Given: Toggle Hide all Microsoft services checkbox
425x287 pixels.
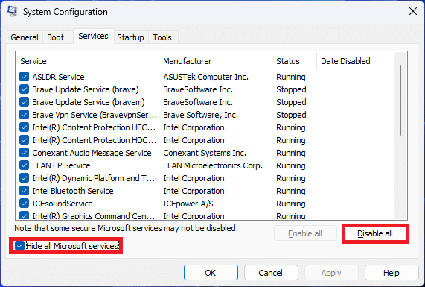Looking at the screenshot, I should [x=19, y=246].
